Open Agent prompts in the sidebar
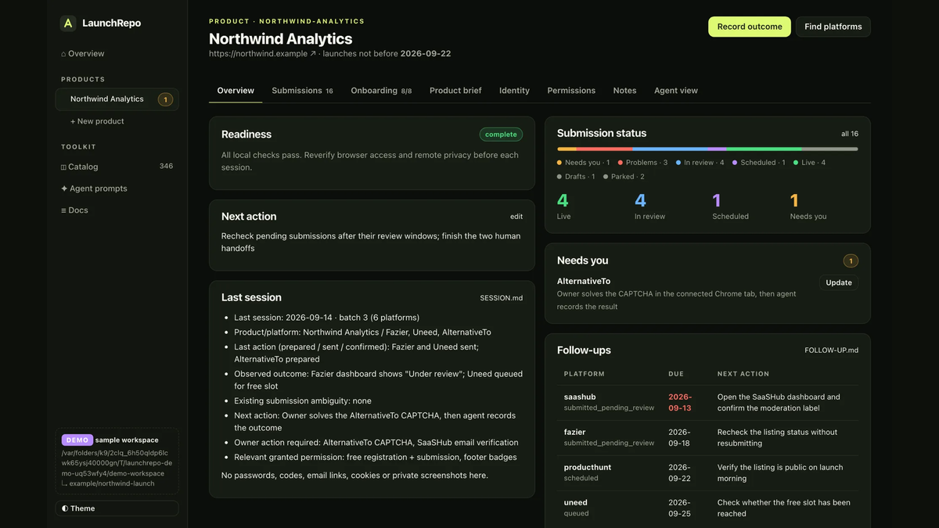The image size is (939, 528). coord(94,189)
